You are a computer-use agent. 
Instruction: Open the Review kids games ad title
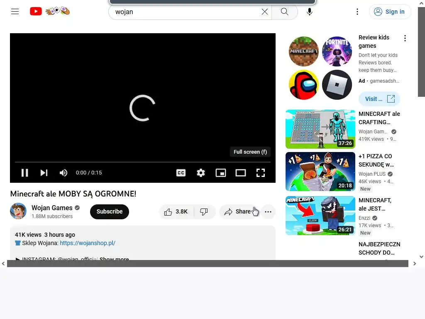click(x=374, y=42)
